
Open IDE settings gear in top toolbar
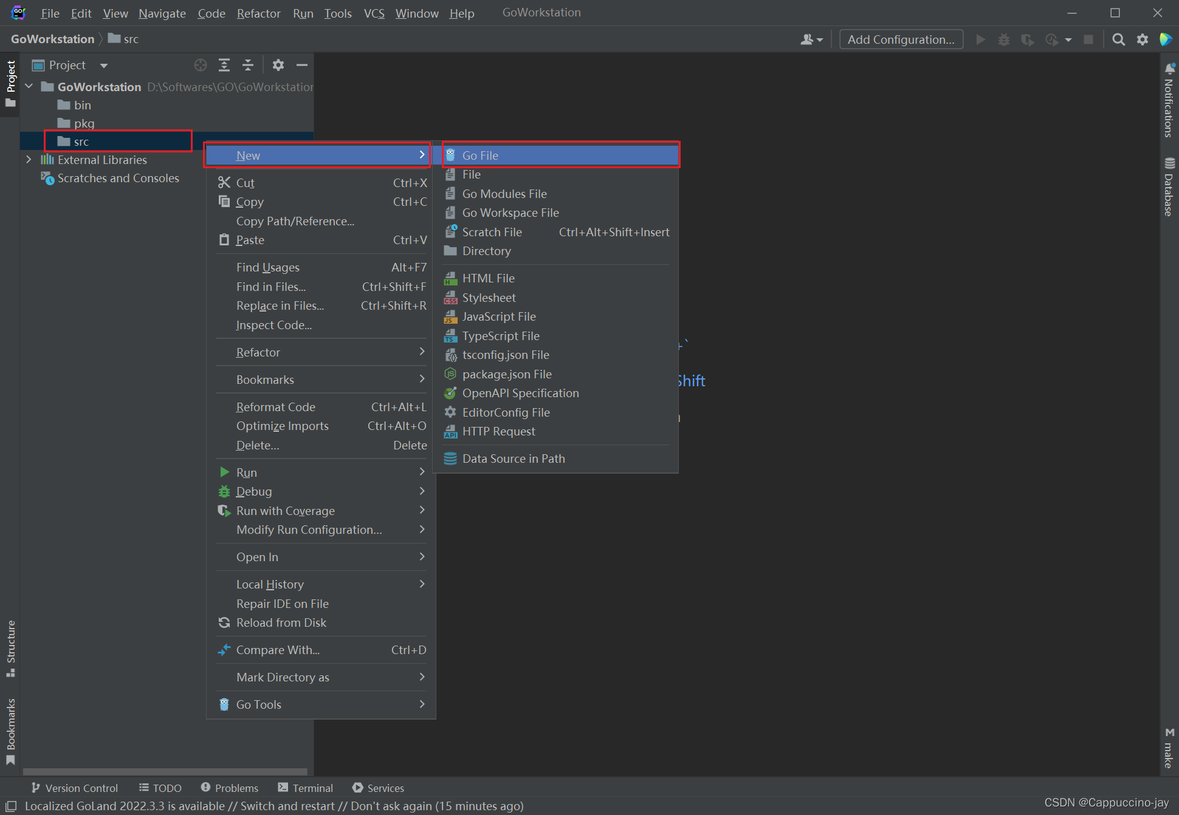[1143, 39]
